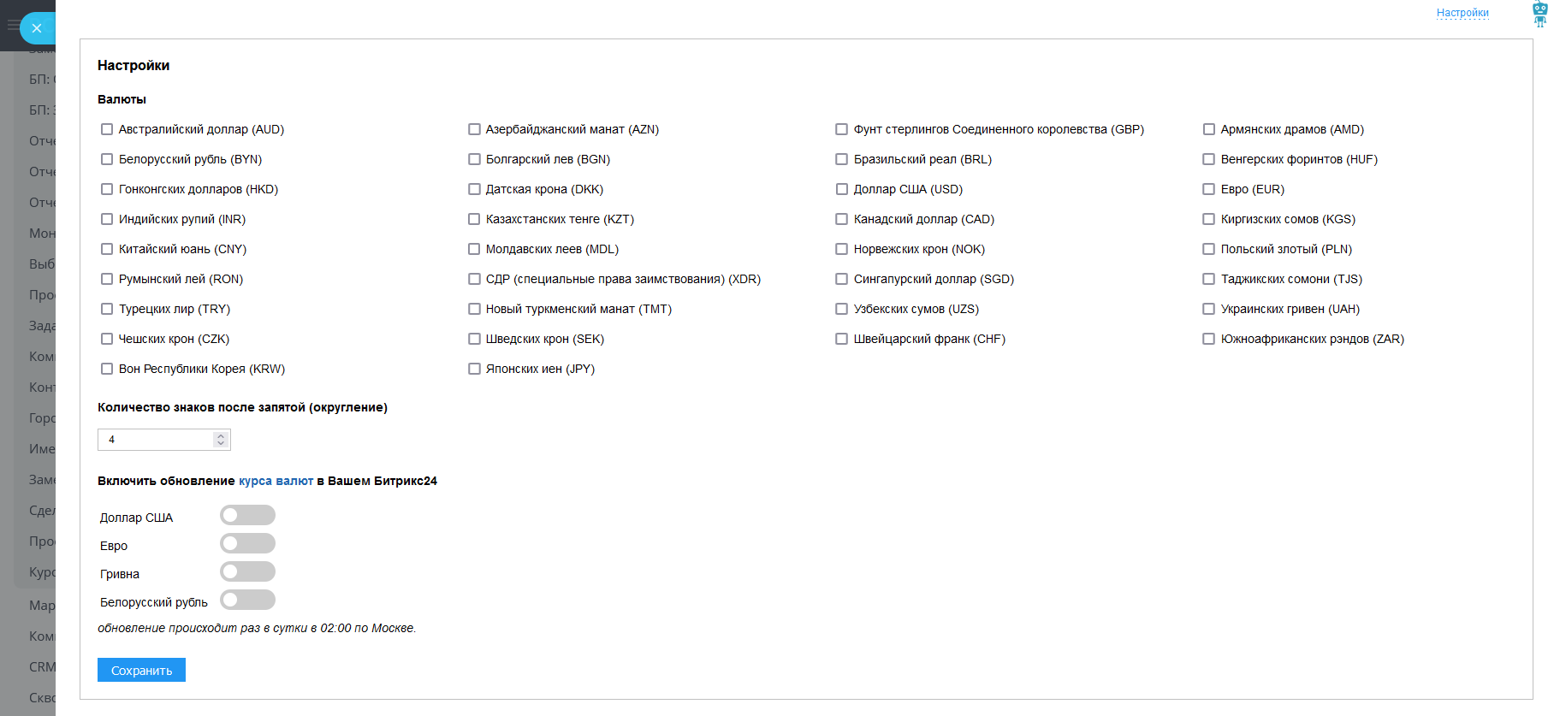
Task: Toggle Доллар США rate update switch
Action: click(247, 515)
